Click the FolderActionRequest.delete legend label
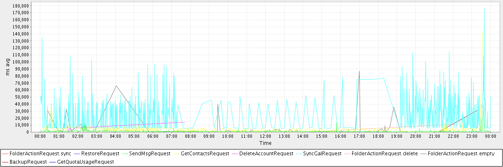 coord(384,154)
